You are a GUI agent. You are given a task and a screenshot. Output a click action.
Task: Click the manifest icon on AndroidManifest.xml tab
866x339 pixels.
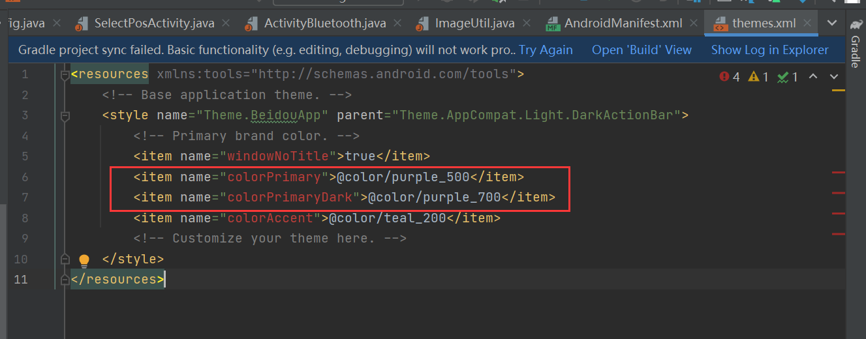tap(553, 24)
